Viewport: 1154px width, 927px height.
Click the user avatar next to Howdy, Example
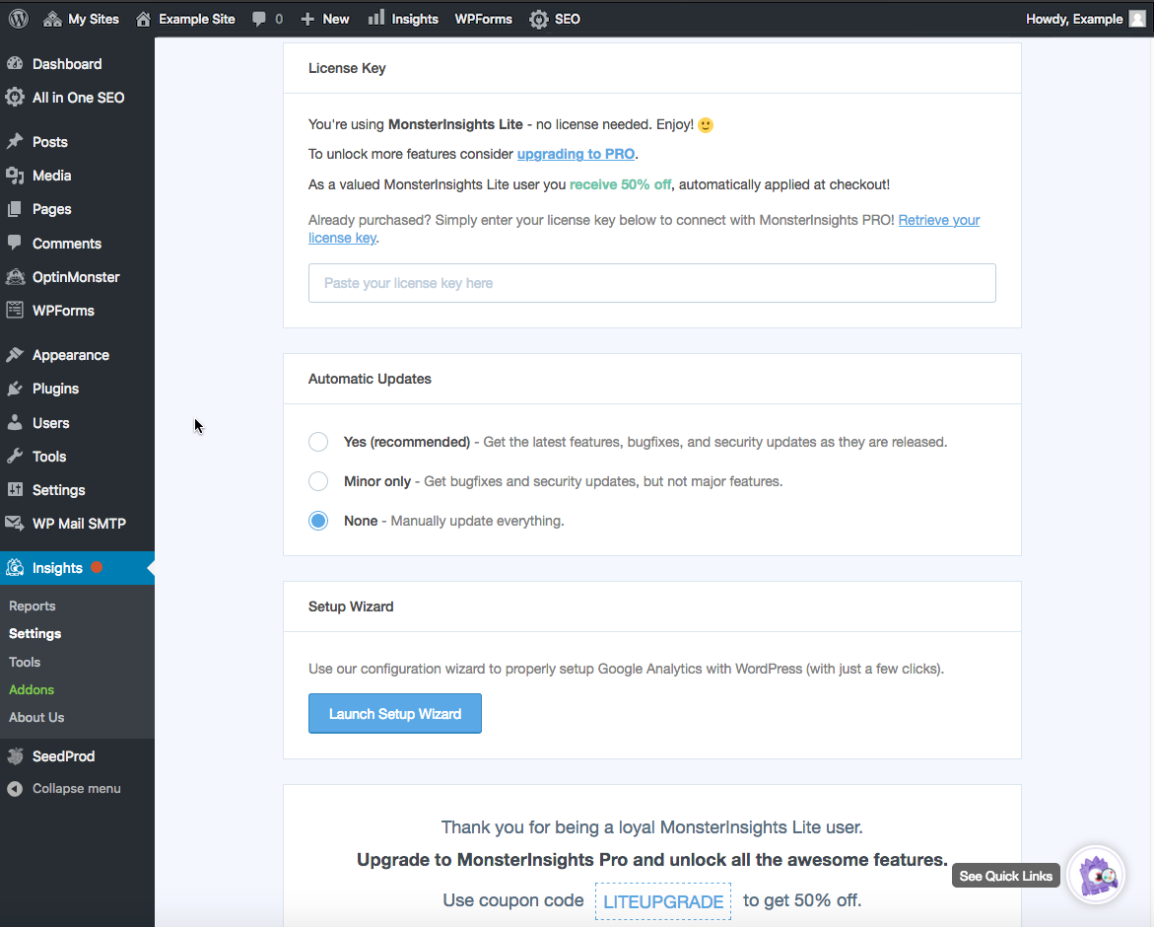pyautogui.click(x=1137, y=19)
